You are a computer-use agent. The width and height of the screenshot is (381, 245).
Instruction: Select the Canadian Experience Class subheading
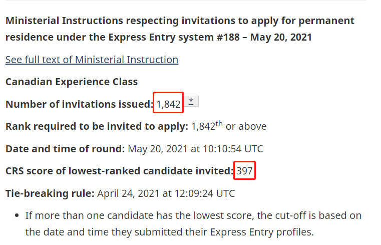(x=72, y=82)
